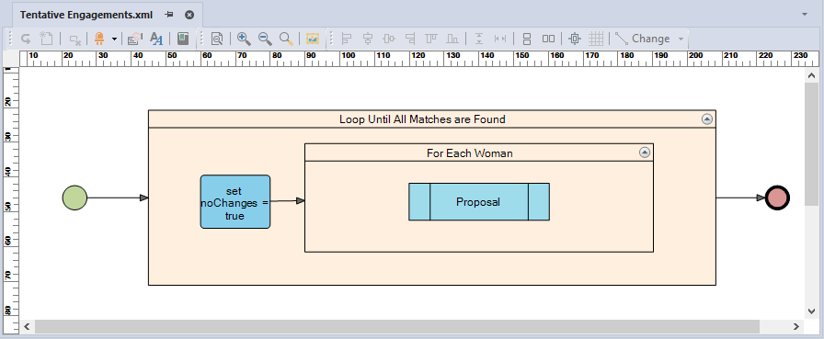Click the align vertical middle icon
This screenshot has height=339, width=824.
[389, 39]
